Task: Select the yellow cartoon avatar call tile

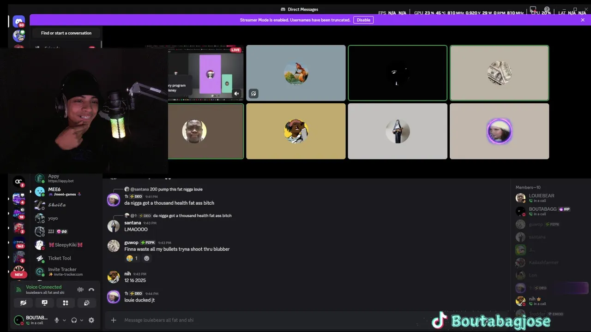Action: [x=295, y=131]
